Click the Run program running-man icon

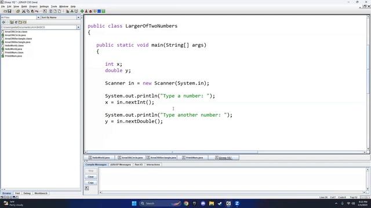coord(86,11)
